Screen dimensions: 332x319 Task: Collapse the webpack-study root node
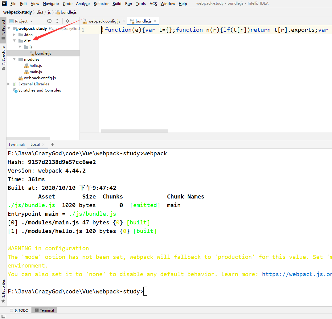(9, 28)
